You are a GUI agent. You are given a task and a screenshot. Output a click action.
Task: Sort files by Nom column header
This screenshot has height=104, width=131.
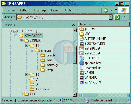click(x=104, y=24)
